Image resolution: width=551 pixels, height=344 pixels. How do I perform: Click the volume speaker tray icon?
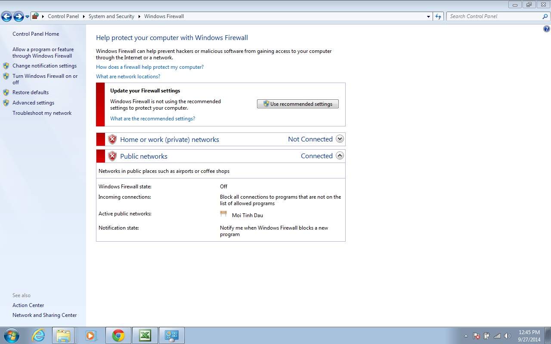tap(508, 336)
